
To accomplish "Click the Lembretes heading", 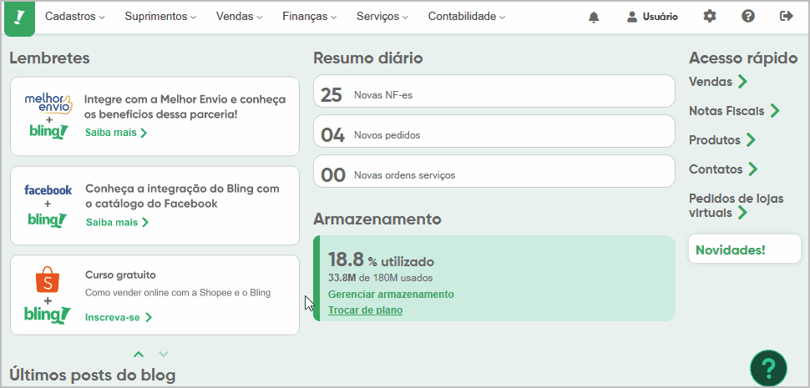I will click(x=49, y=58).
